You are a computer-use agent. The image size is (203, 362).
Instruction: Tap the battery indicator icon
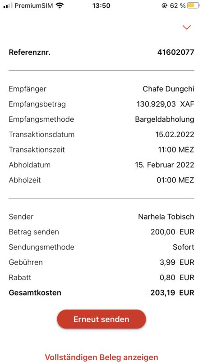194,5
